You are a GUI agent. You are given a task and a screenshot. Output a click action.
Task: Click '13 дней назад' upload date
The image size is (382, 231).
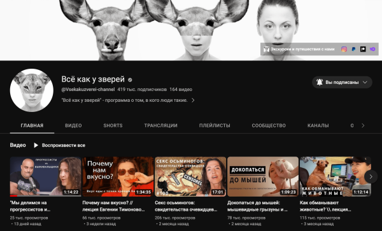pos(27,224)
